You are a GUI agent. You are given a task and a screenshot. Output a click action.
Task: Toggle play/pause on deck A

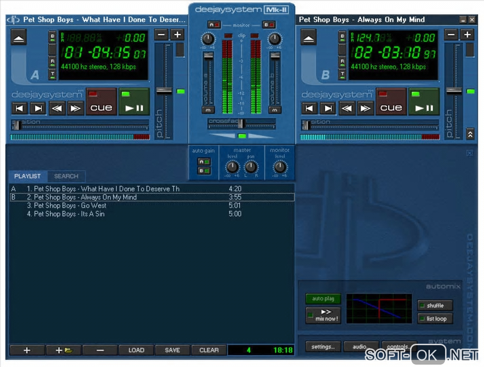point(134,102)
